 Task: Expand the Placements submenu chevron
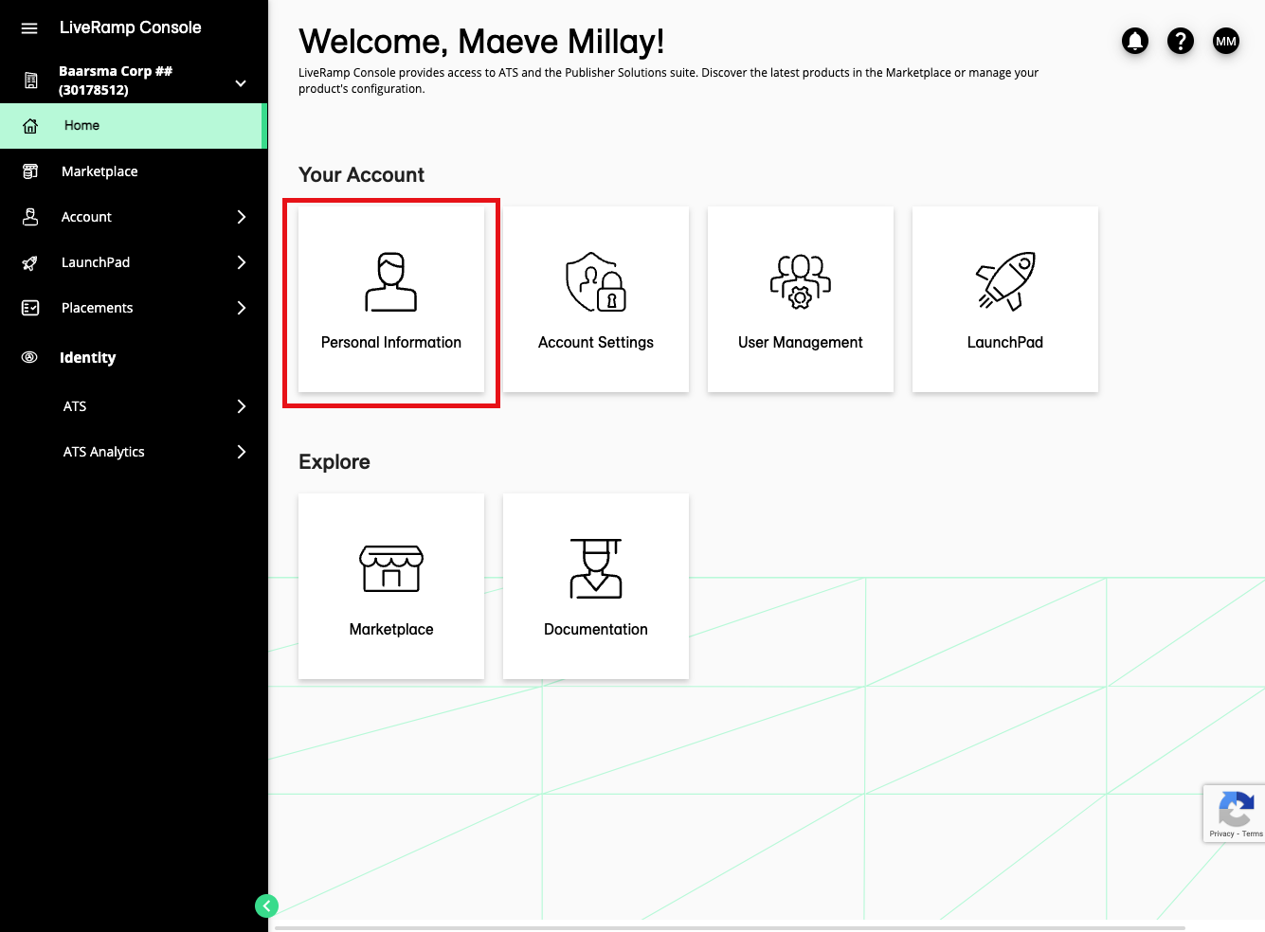click(242, 308)
